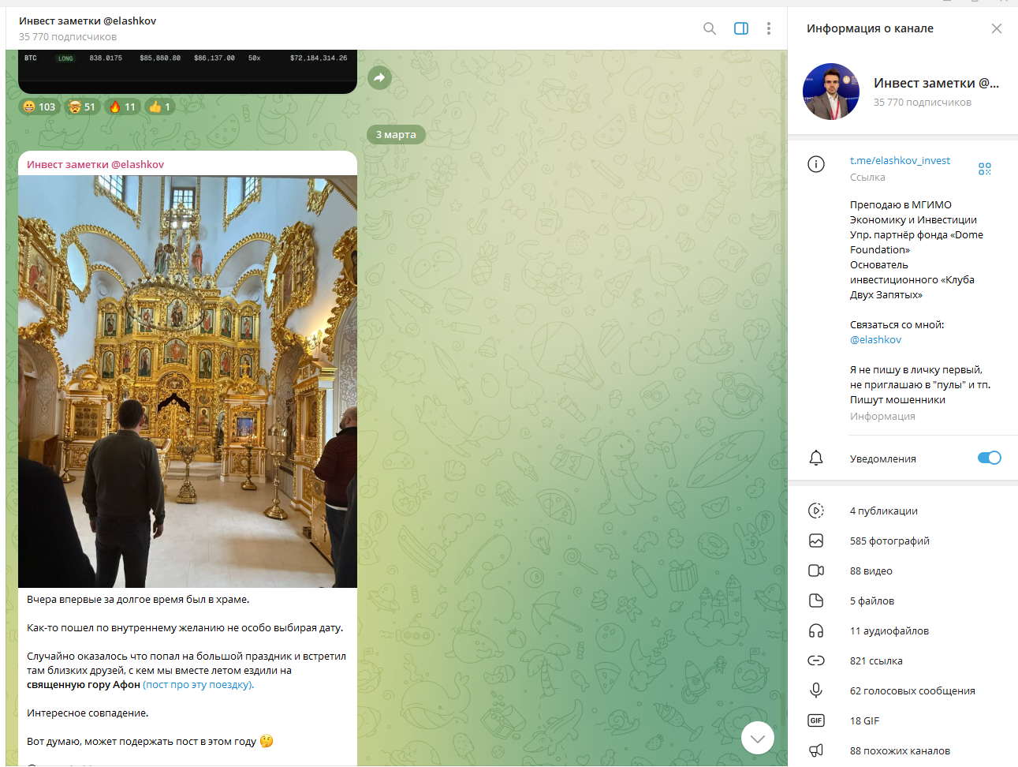Viewport: 1018px width, 767px height.
Task: Click the 35 770 подписчиков count in the header
Action: point(68,36)
